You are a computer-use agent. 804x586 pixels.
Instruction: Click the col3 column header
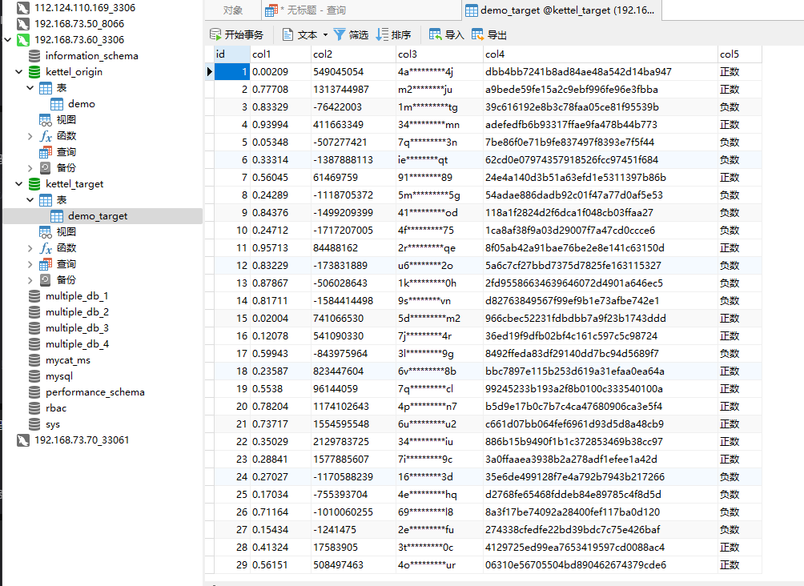tap(407, 54)
